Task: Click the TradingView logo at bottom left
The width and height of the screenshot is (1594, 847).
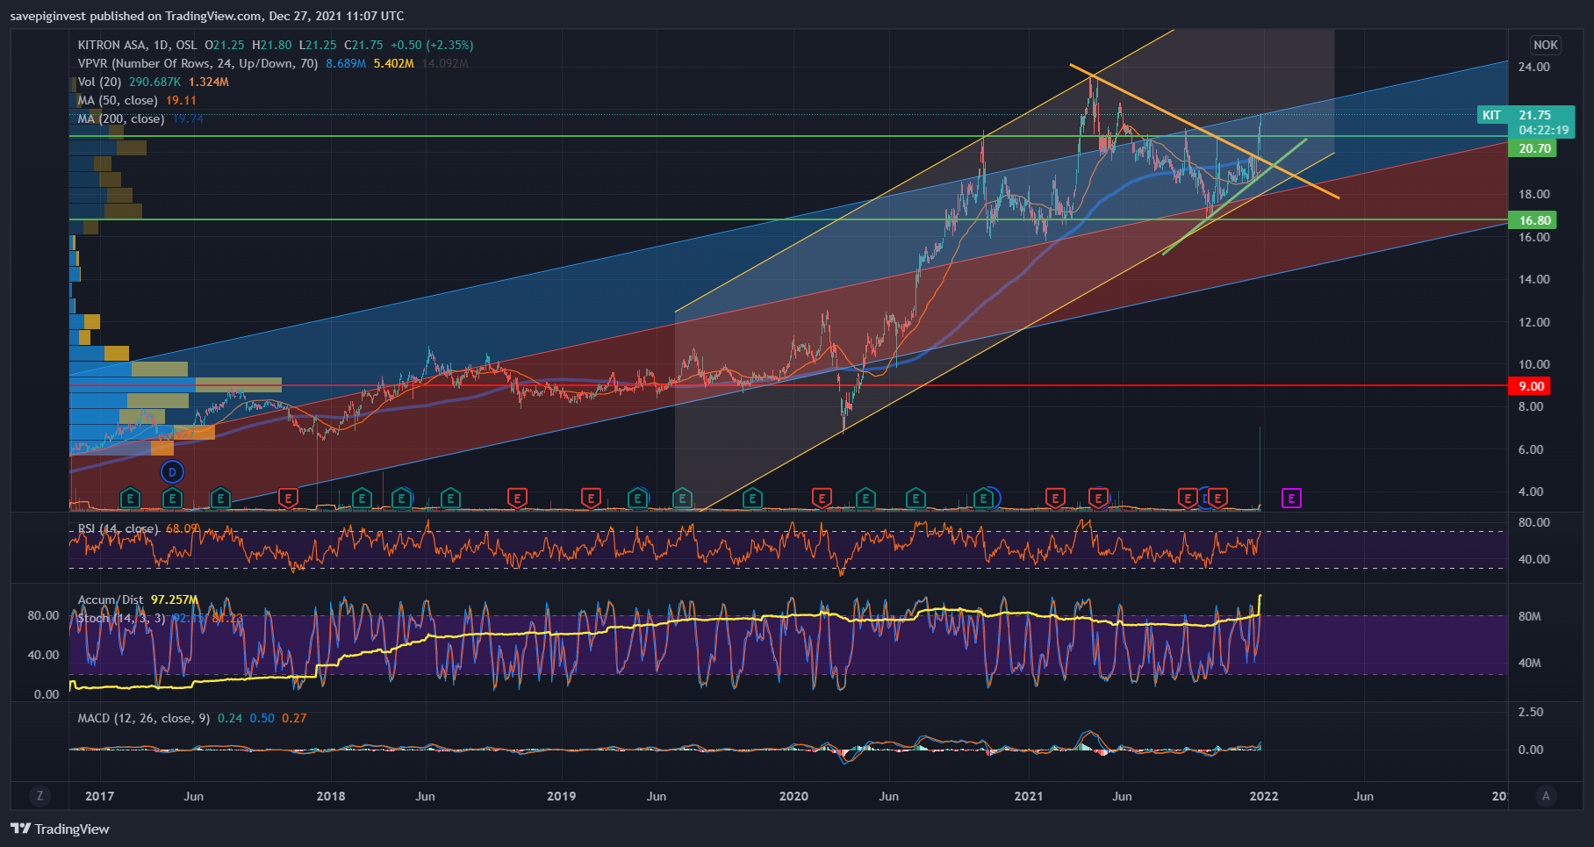Action: [60, 829]
